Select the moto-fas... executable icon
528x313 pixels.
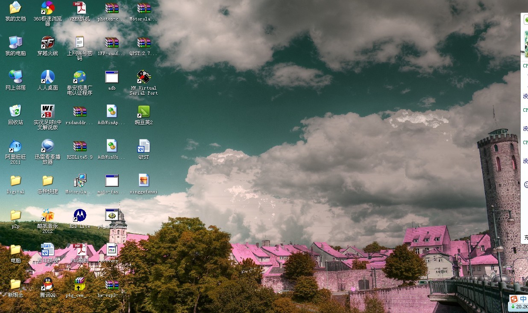click(111, 180)
